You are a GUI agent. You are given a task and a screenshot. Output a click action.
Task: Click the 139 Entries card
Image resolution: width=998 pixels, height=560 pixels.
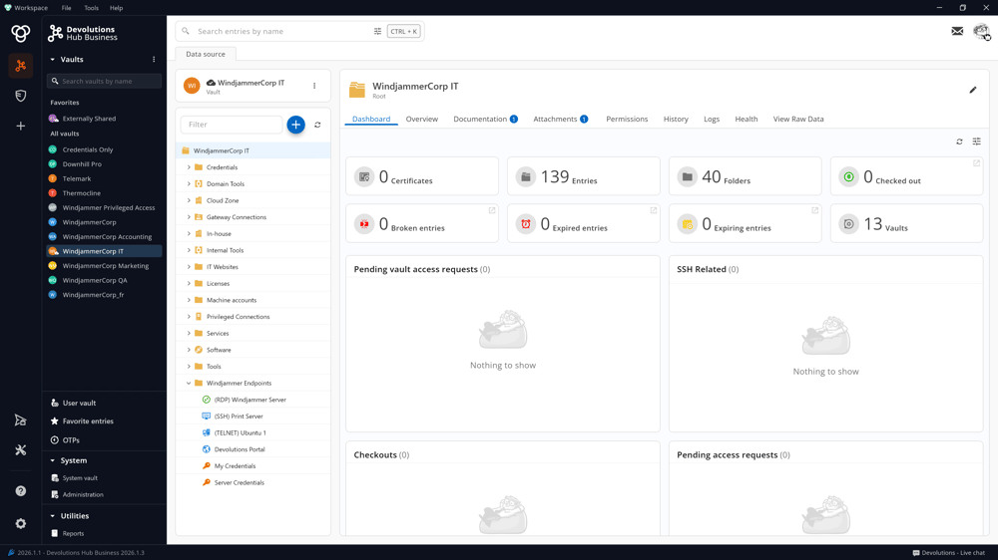(x=583, y=176)
